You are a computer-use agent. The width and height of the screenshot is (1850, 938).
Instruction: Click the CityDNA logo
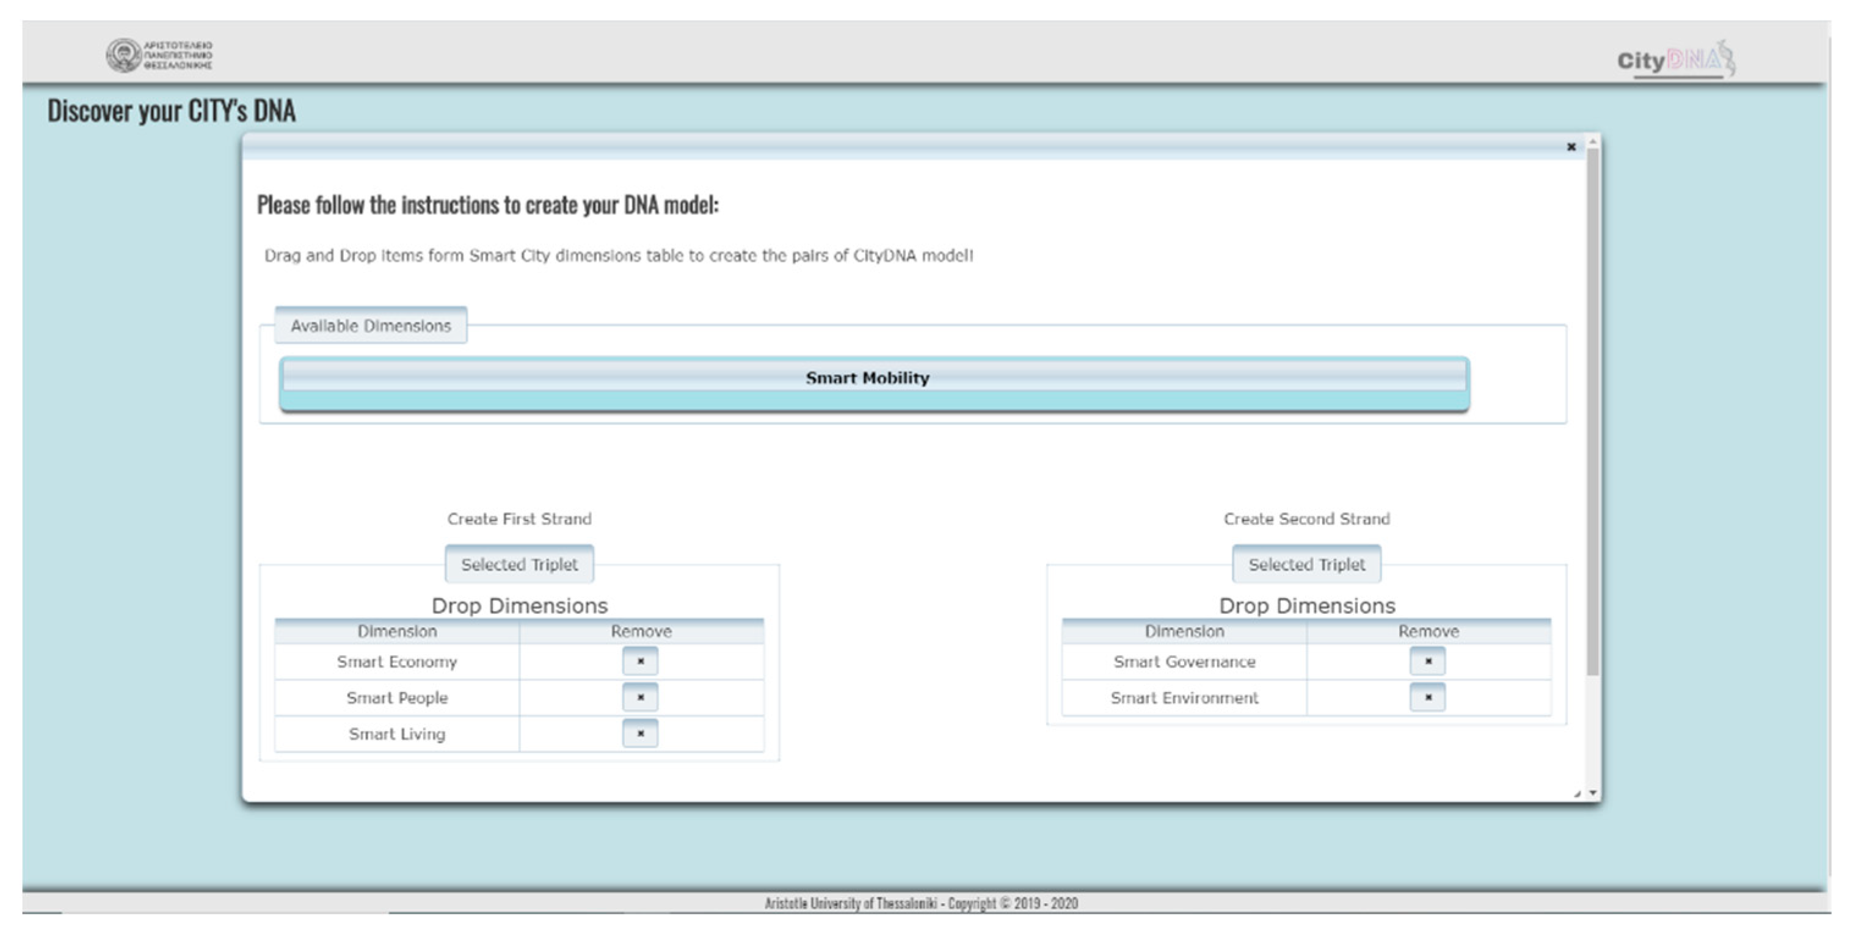click(x=1675, y=60)
